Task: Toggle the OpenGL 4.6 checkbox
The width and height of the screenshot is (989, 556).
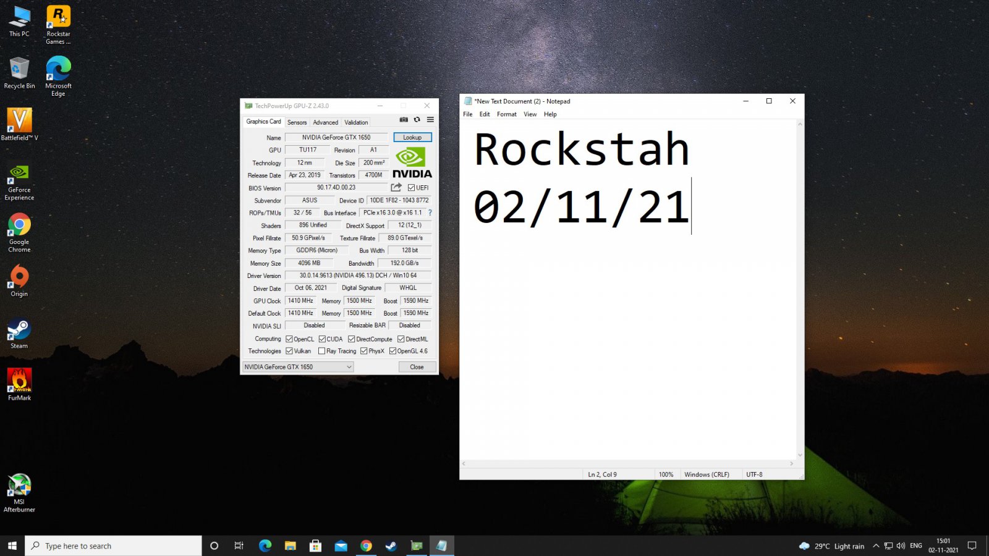Action: 393,351
